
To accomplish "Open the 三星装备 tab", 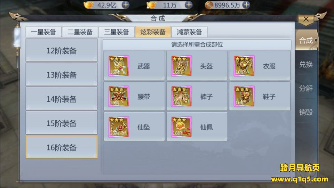I will pos(116,32).
